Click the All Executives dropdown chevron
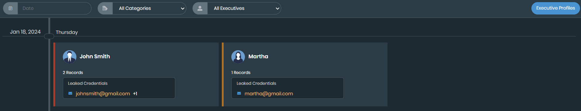Screen dimensions: 581x111 [x=278, y=9]
